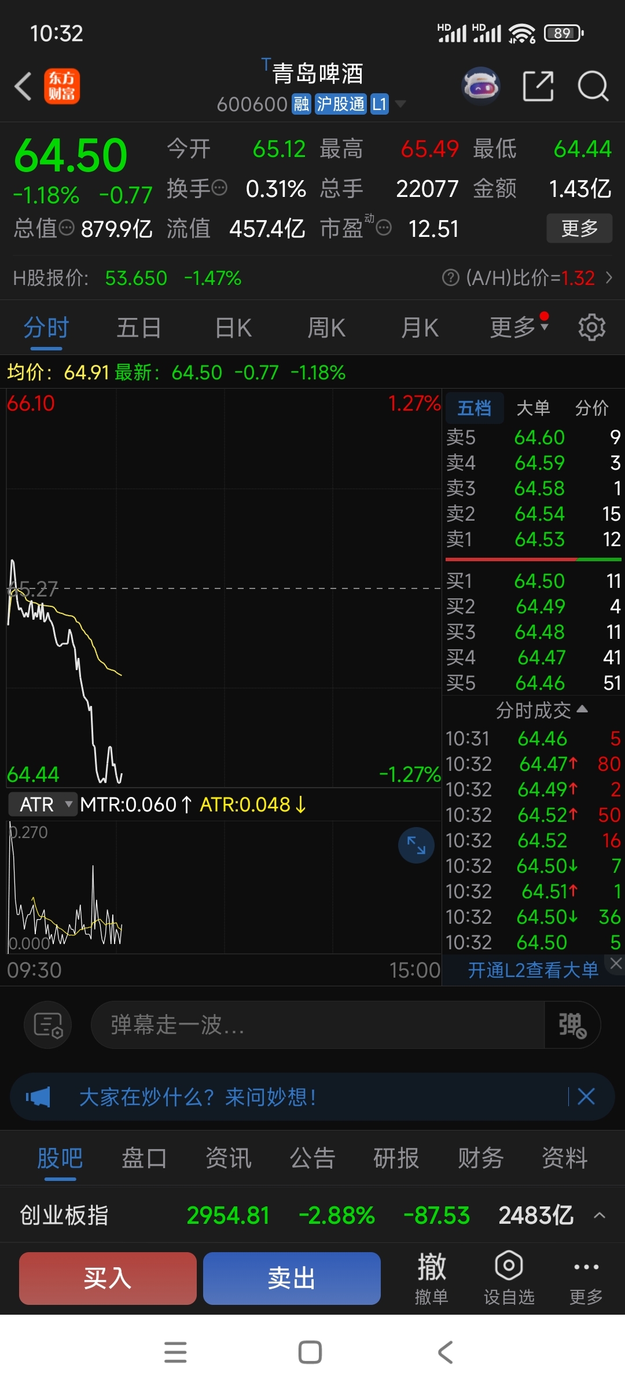625x1390 pixels.
Task: Toggle the 弹 bullet comments switch
Action: click(x=572, y=1025)
